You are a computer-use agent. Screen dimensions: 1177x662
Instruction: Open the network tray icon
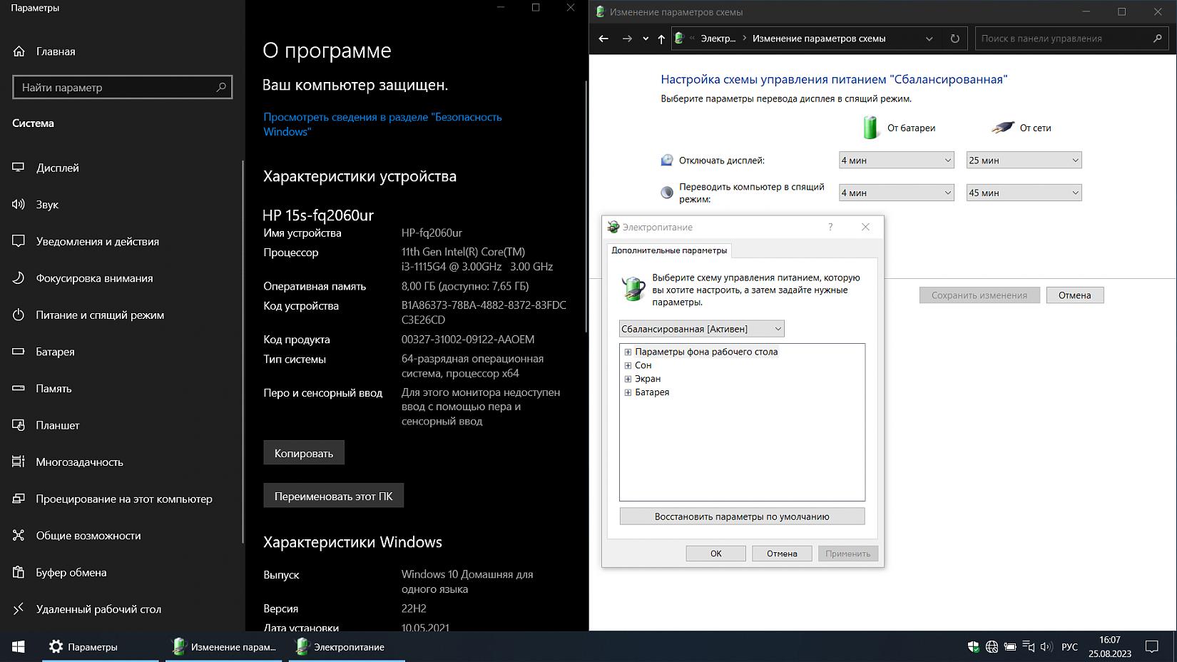coord(992,647)
